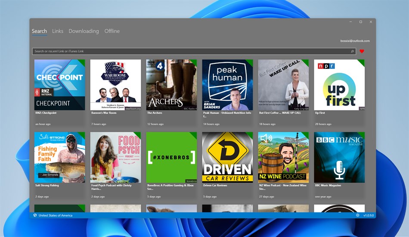Click 'But First Coffee ... WAKE UP CALL' title
This screenshot has width=409, height=237.
pyautogui.click(x=280, y=113)
